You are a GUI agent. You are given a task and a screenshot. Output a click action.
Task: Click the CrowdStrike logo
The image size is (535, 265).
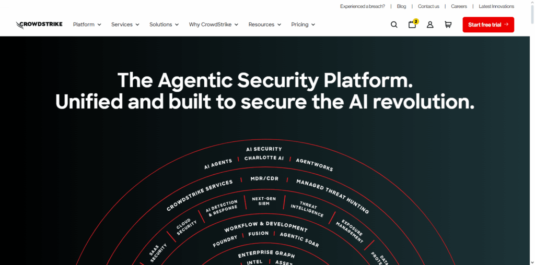pyautogui.click(x=39, y=25)
